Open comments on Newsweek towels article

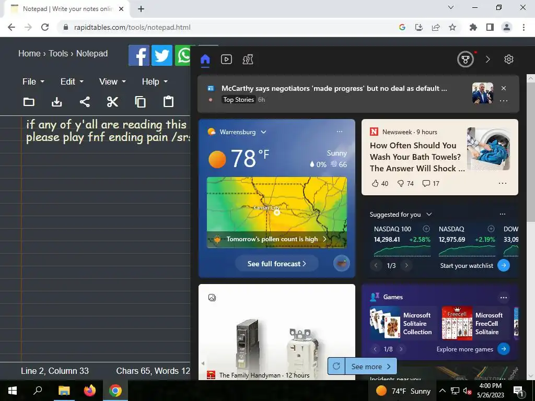(x=431, y=183)
